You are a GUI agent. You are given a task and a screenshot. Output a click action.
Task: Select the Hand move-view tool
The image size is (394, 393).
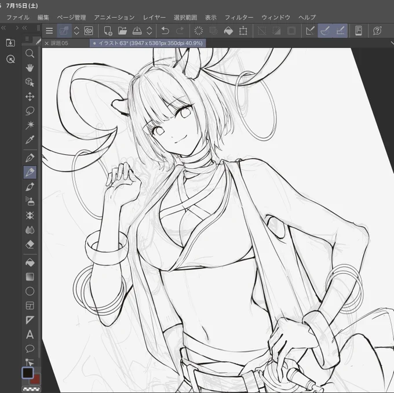coord(30,68)
